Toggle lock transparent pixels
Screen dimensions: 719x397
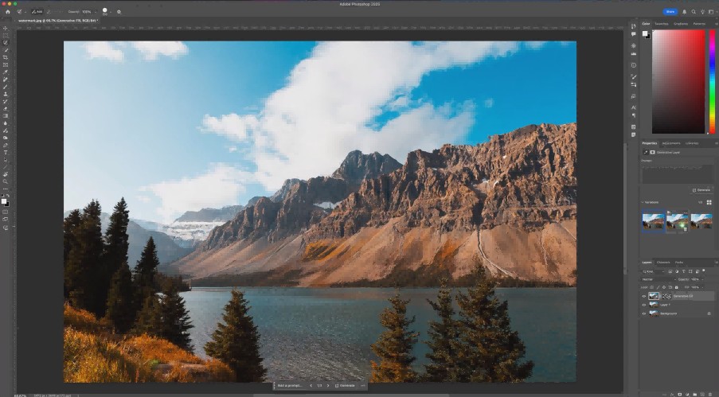coord(651,287)
